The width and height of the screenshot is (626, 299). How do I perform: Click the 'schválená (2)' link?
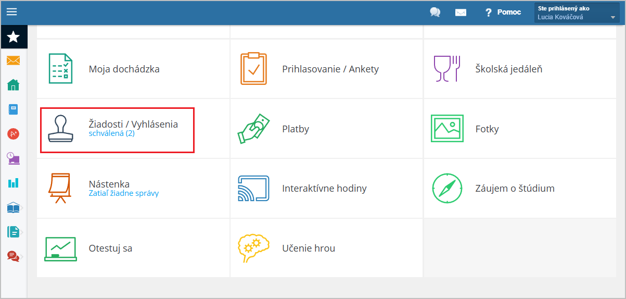click(x=111, y=134)
